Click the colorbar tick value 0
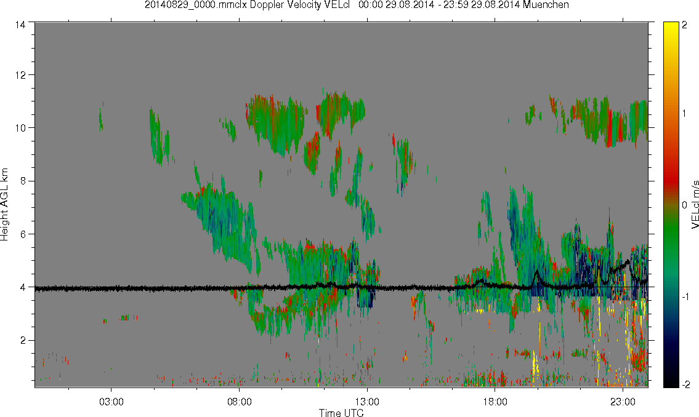 point(684,205)
